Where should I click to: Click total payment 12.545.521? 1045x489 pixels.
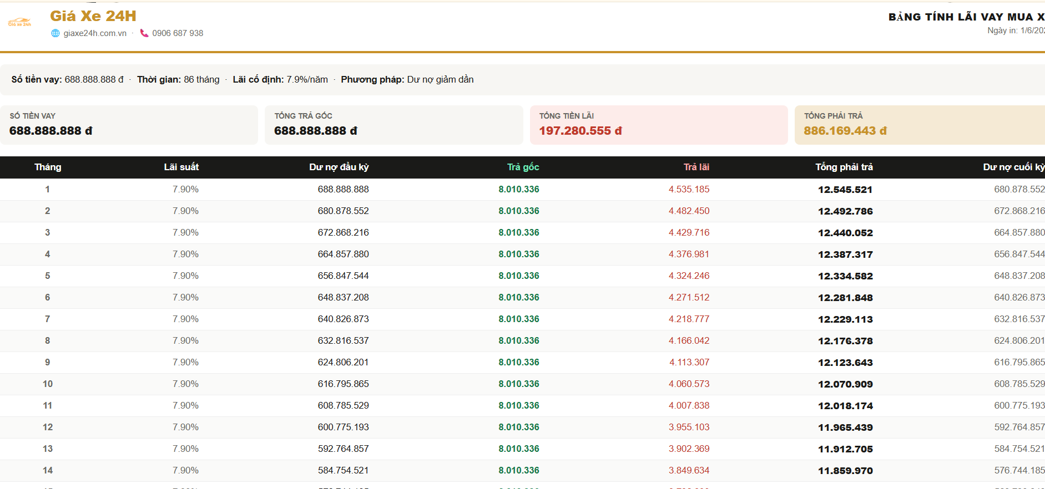[845, 190]
